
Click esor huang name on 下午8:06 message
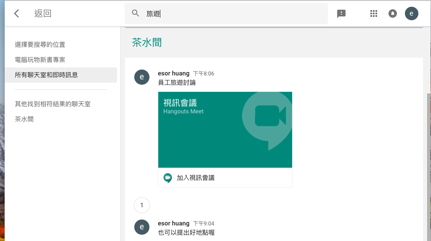[x=174, y=73]
